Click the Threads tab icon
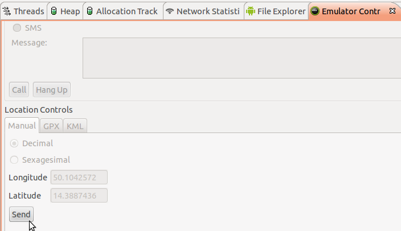The image size is (401, 231). 6,11
